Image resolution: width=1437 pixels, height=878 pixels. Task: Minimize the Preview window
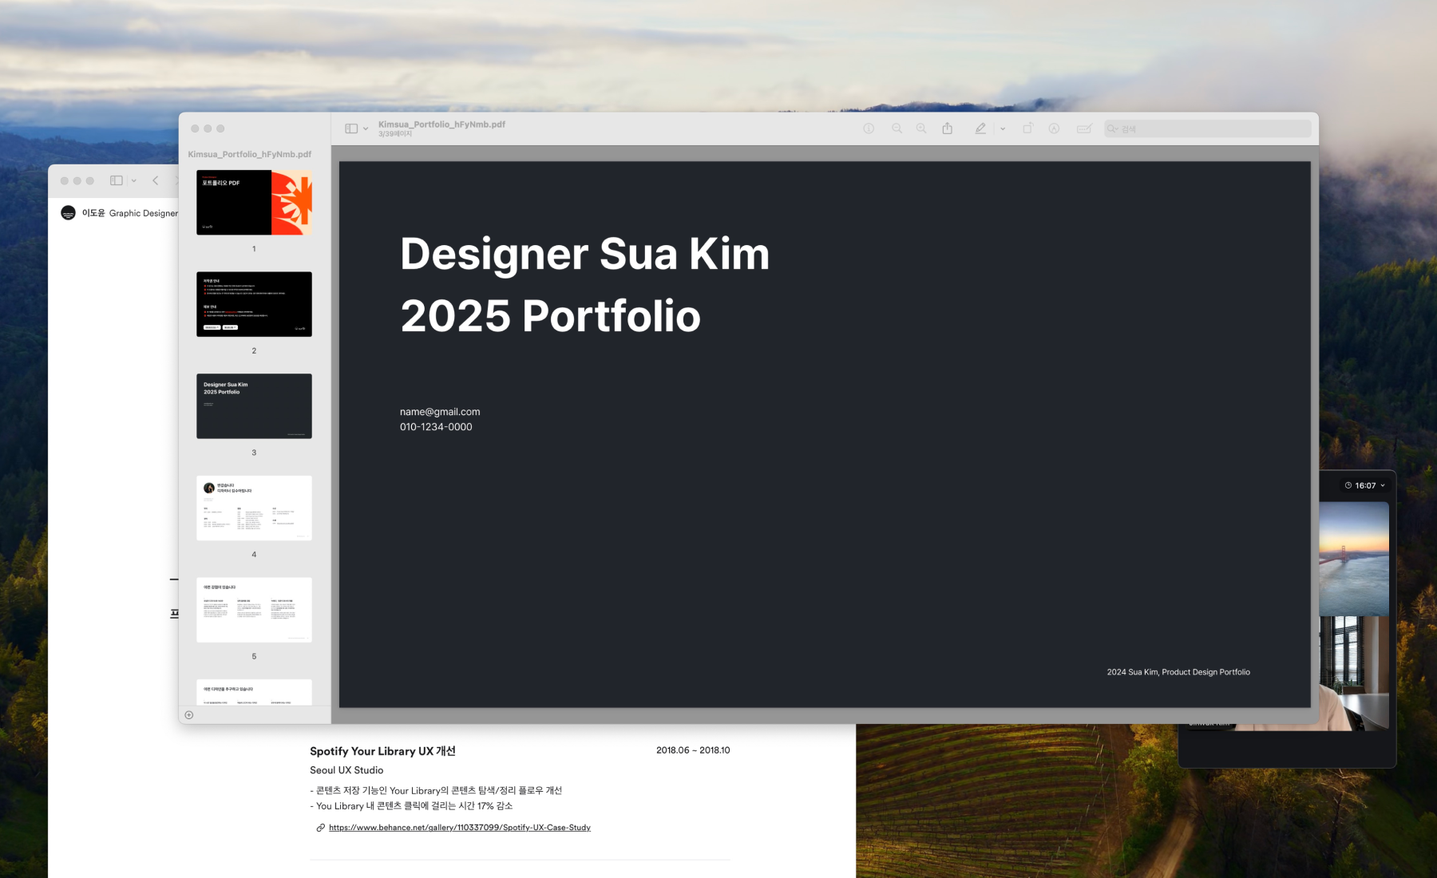tap(208, 129)
